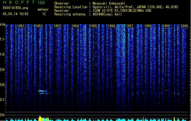The image size is (191, 121).
Task: Click the 2000 time marker
Action: 184,26
